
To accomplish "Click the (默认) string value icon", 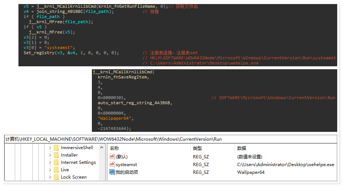I will pyautogui.click(x=112, y=157).
